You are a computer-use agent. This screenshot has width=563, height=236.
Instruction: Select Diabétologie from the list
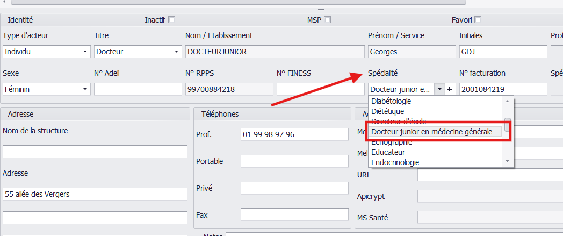tap(391, 101)
